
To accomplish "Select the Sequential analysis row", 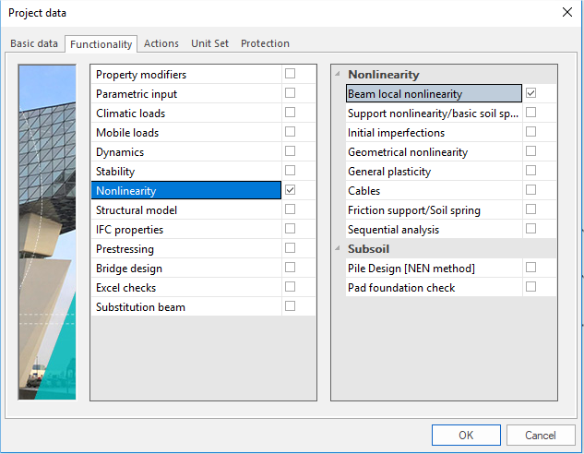I will [429, 229].
